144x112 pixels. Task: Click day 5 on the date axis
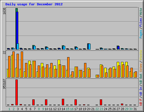pos(26,109)
